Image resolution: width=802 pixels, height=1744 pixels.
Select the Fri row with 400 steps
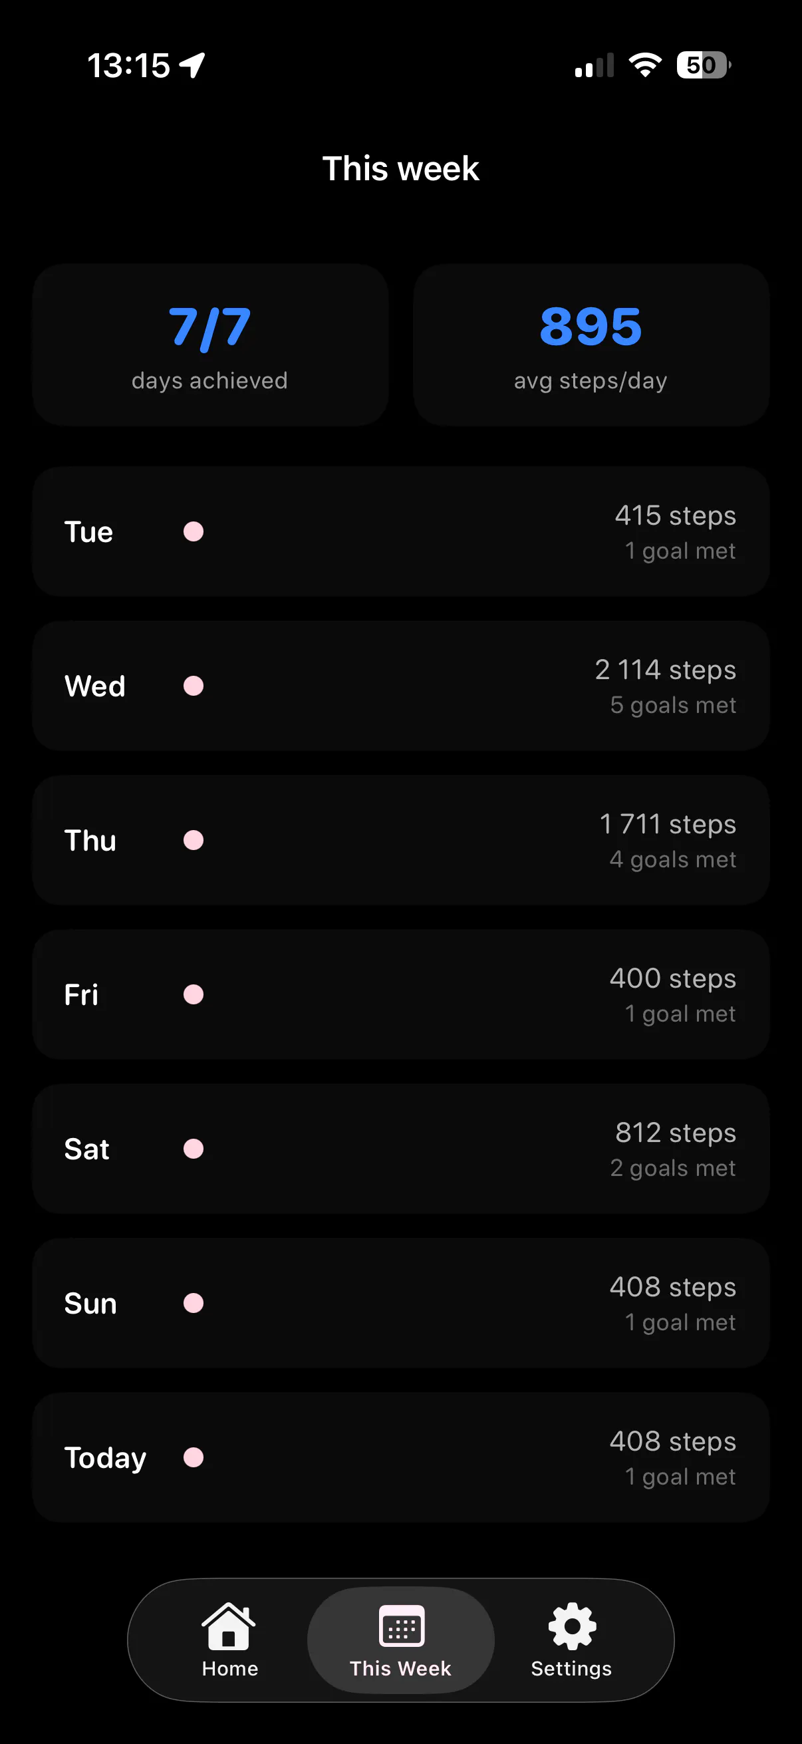(x=400, y=994)
